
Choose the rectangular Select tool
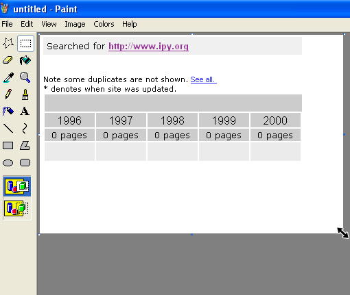25,43
